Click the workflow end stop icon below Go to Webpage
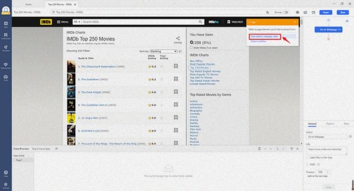 (329, 39)
